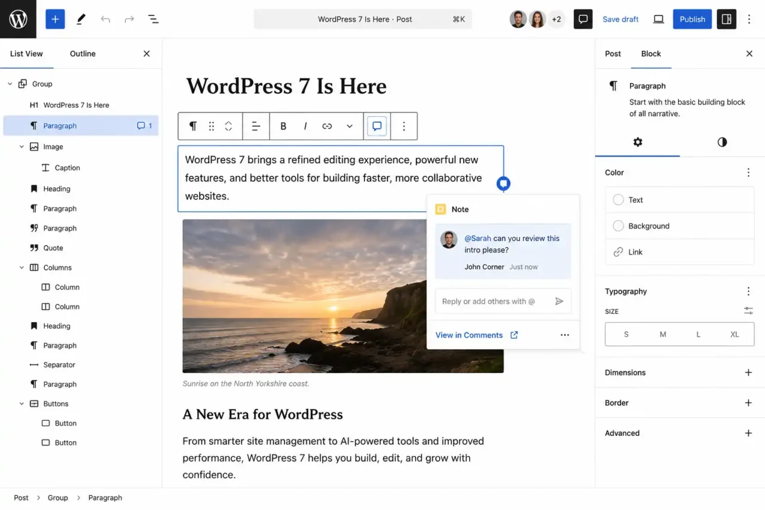Expand the Dimensions panel plus
This screenshot has width=765, height=510.
(748, 372)
